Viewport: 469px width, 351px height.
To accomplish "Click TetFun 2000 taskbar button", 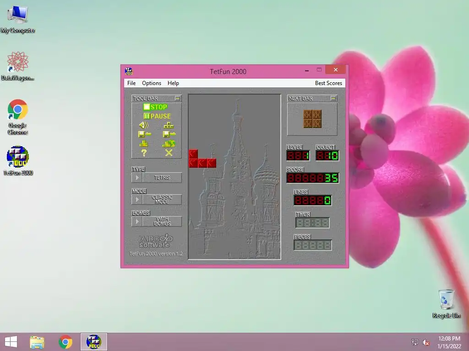I will coord(93,342).
